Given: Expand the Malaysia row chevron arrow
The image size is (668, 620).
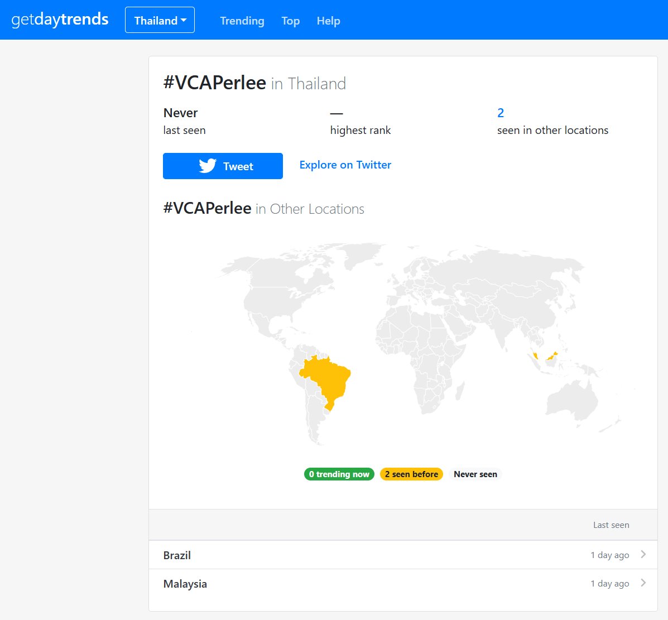Looking at the screenshot, I should 643,583.
